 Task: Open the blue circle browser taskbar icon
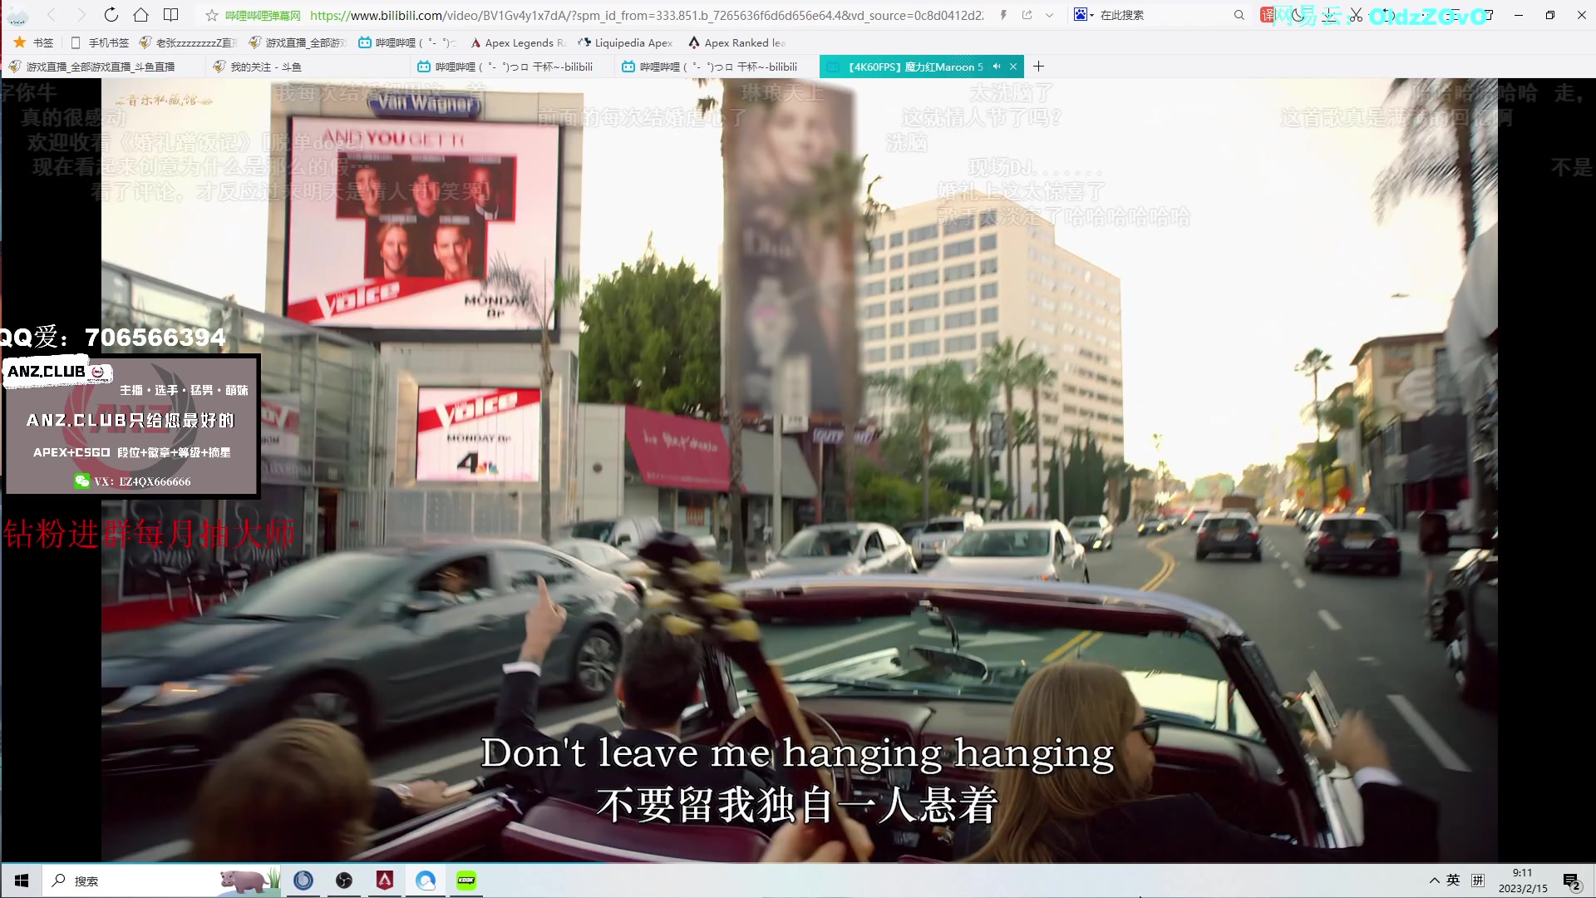tap(303, 881)
